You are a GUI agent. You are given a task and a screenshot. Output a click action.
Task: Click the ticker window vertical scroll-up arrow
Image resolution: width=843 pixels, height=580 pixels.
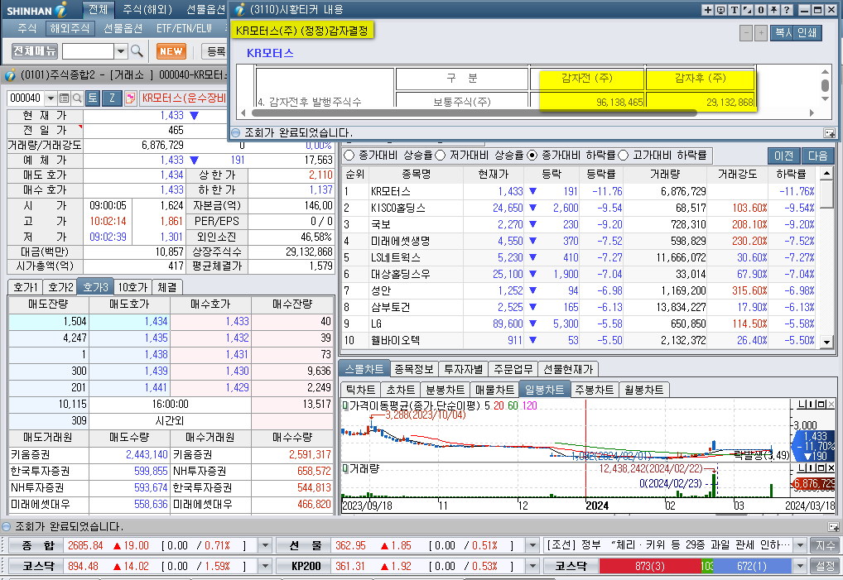tap(825, 71)
